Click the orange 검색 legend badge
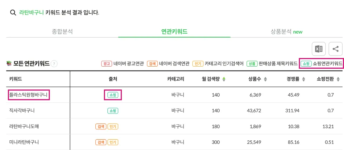The height and width of the screenshot is (150, 344). [153, 64]
